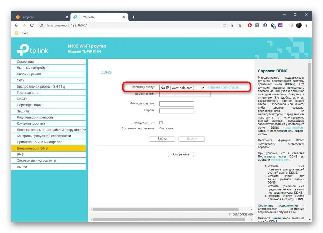Click the help panel vertical scrollbar

[x=310, y=129]
